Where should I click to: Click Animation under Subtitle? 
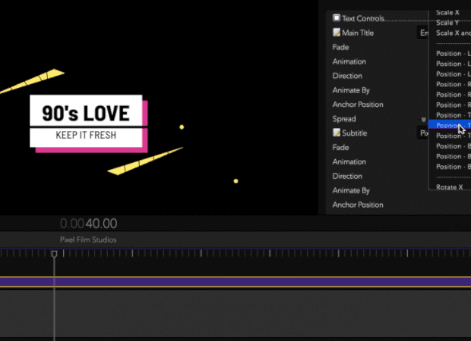pyautogui.click(x=349, y=162)
